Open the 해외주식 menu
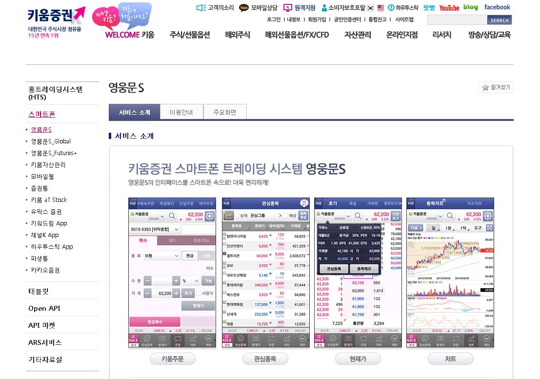This screenshot has height=379, width=540. click(237, 35)
